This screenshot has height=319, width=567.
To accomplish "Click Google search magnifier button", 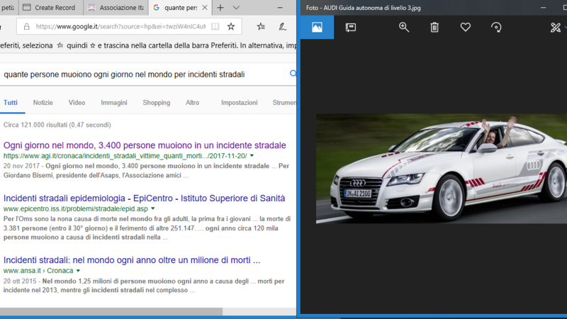I will (293, 74).
